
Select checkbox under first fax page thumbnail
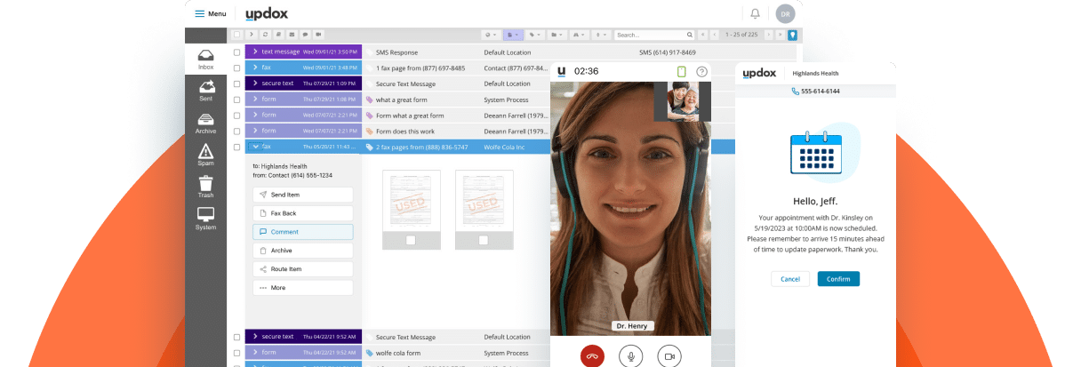click(x=410, y=240)
